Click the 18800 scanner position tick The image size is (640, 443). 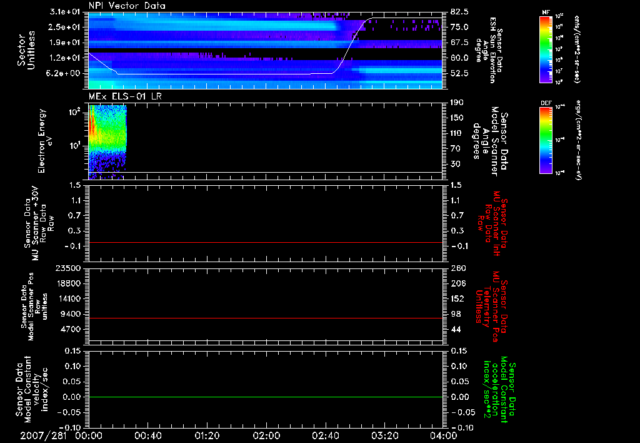pos(68,283)
